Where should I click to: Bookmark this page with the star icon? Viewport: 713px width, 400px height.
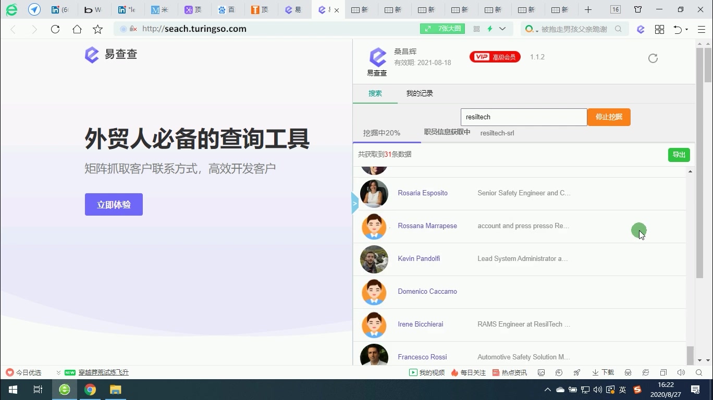click(97, 29)
